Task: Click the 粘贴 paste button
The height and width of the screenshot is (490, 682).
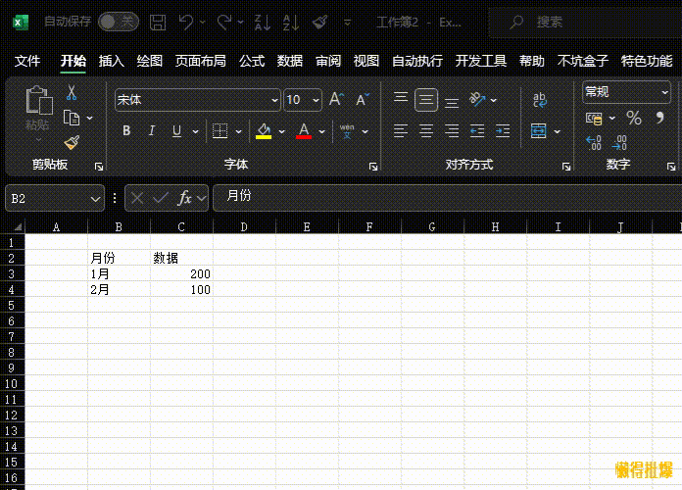Action: pos(37,108)
